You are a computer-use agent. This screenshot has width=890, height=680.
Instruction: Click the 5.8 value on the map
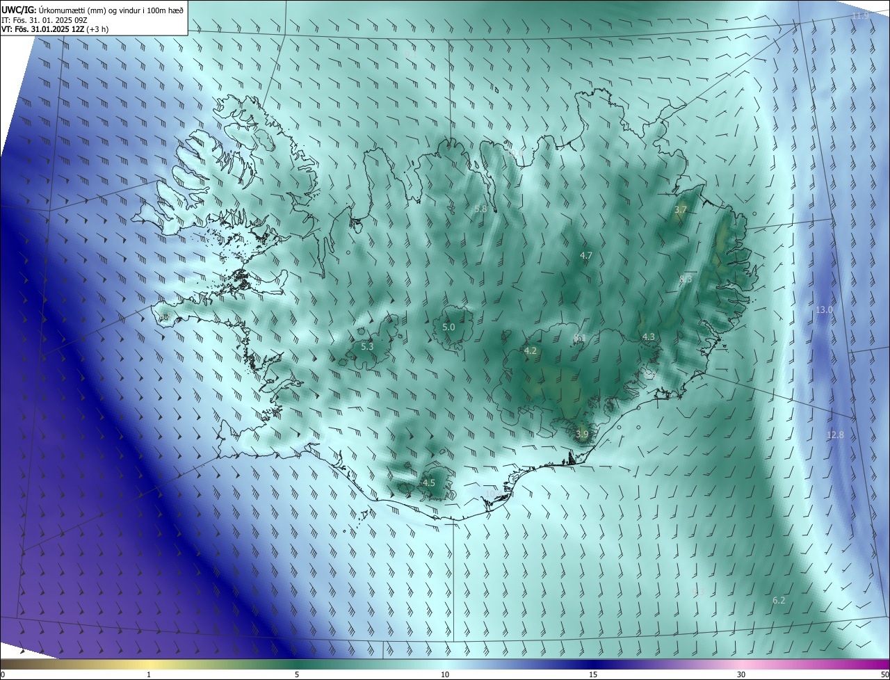tap(481, 209)
